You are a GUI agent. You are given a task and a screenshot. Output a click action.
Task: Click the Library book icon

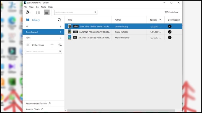pyautogui.click(x=28, y=20)
